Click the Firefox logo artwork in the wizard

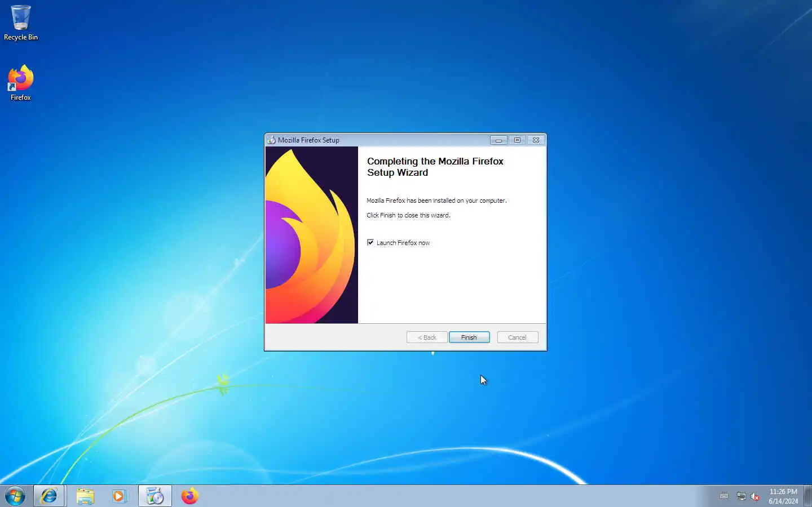(x=312, y=235)
